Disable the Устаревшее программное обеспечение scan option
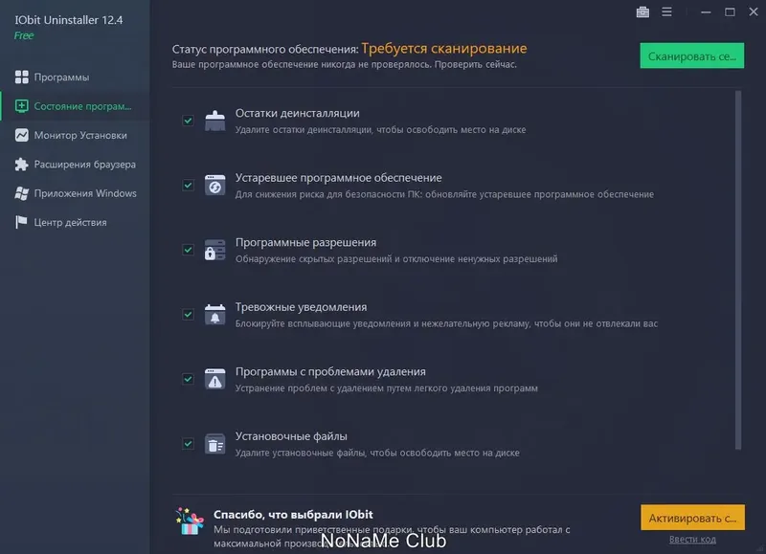 [186, 187]
